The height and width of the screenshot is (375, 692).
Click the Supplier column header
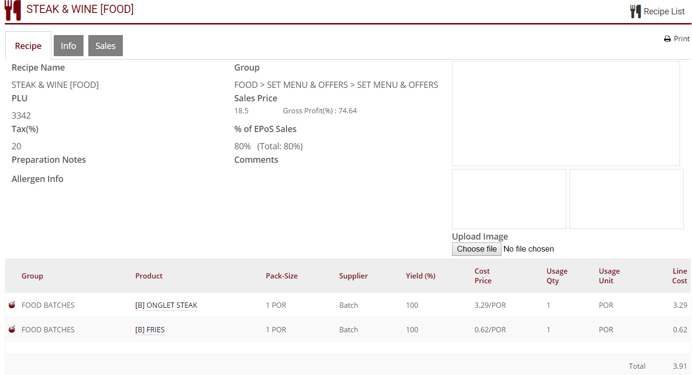pos(353,276)
